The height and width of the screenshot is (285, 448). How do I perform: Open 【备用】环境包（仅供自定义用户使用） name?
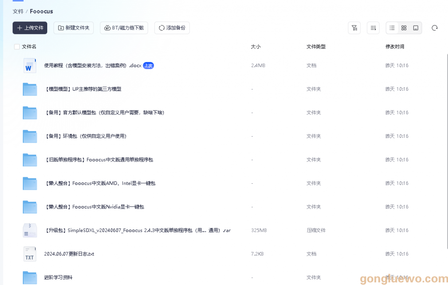pyautogui.click(x=85, y=136)
